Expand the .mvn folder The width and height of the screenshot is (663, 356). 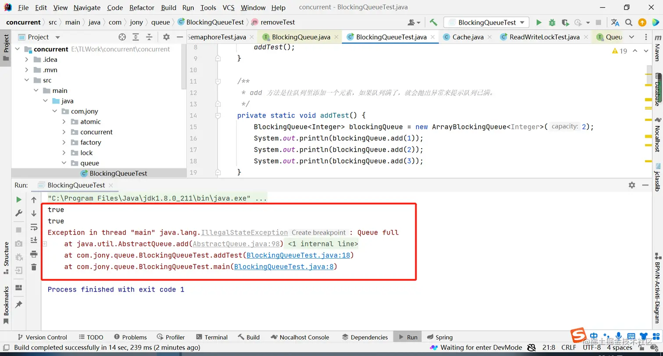click(27, 70)
